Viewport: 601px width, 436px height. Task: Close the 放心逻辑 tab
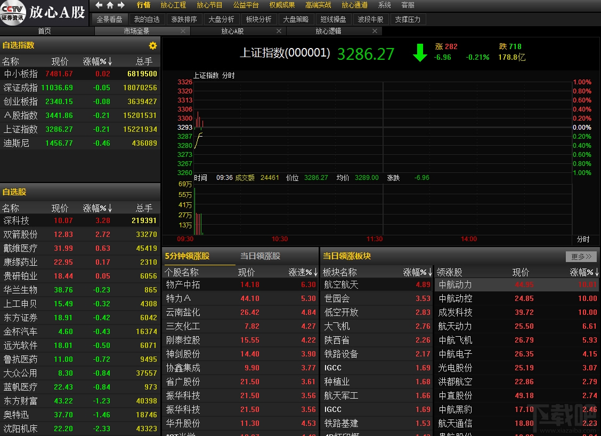click(375, 31)
